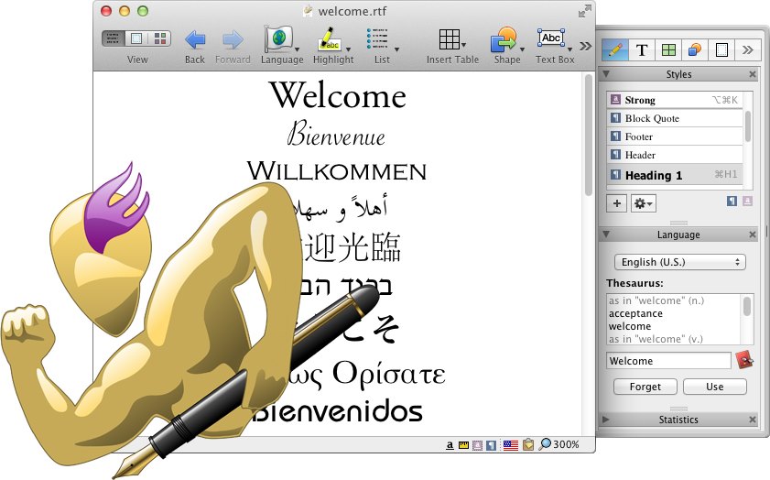Switch to draft view mode
This screenshot has height=480, width=770.
pos(114,38)
